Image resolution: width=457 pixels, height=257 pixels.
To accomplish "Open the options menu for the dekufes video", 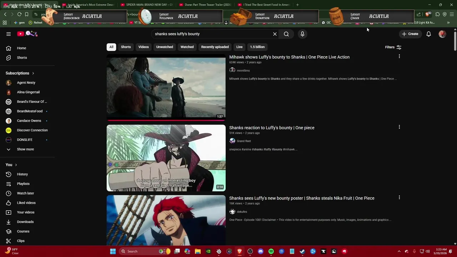I will (399, 197).
